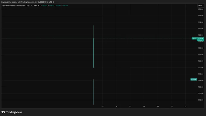Click the 142.00 price axis label

[x=201, y=93]
